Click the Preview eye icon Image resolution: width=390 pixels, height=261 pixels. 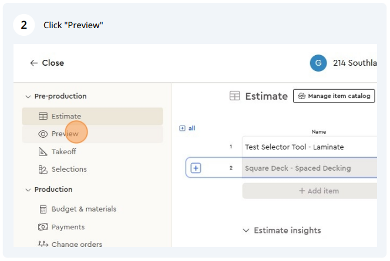pyautogui.click(x=43, y=134)
